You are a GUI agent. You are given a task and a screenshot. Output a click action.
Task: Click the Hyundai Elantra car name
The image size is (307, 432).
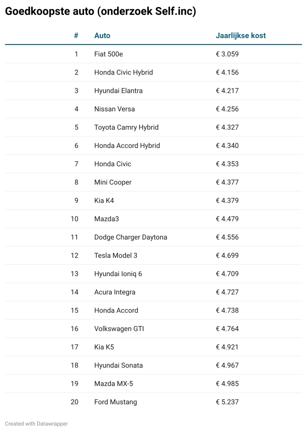(x=118, y=91)
